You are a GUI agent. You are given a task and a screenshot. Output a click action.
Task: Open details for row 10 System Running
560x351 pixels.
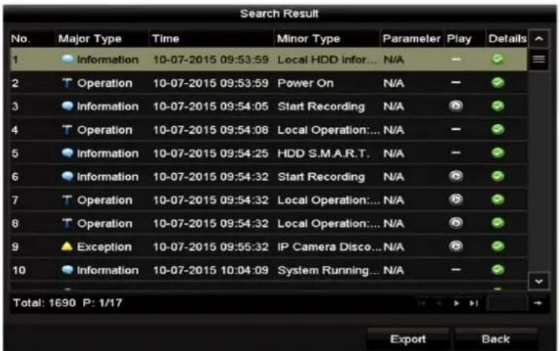(497, 269)
